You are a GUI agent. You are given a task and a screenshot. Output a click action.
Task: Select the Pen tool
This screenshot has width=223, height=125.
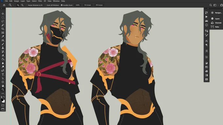3,71
